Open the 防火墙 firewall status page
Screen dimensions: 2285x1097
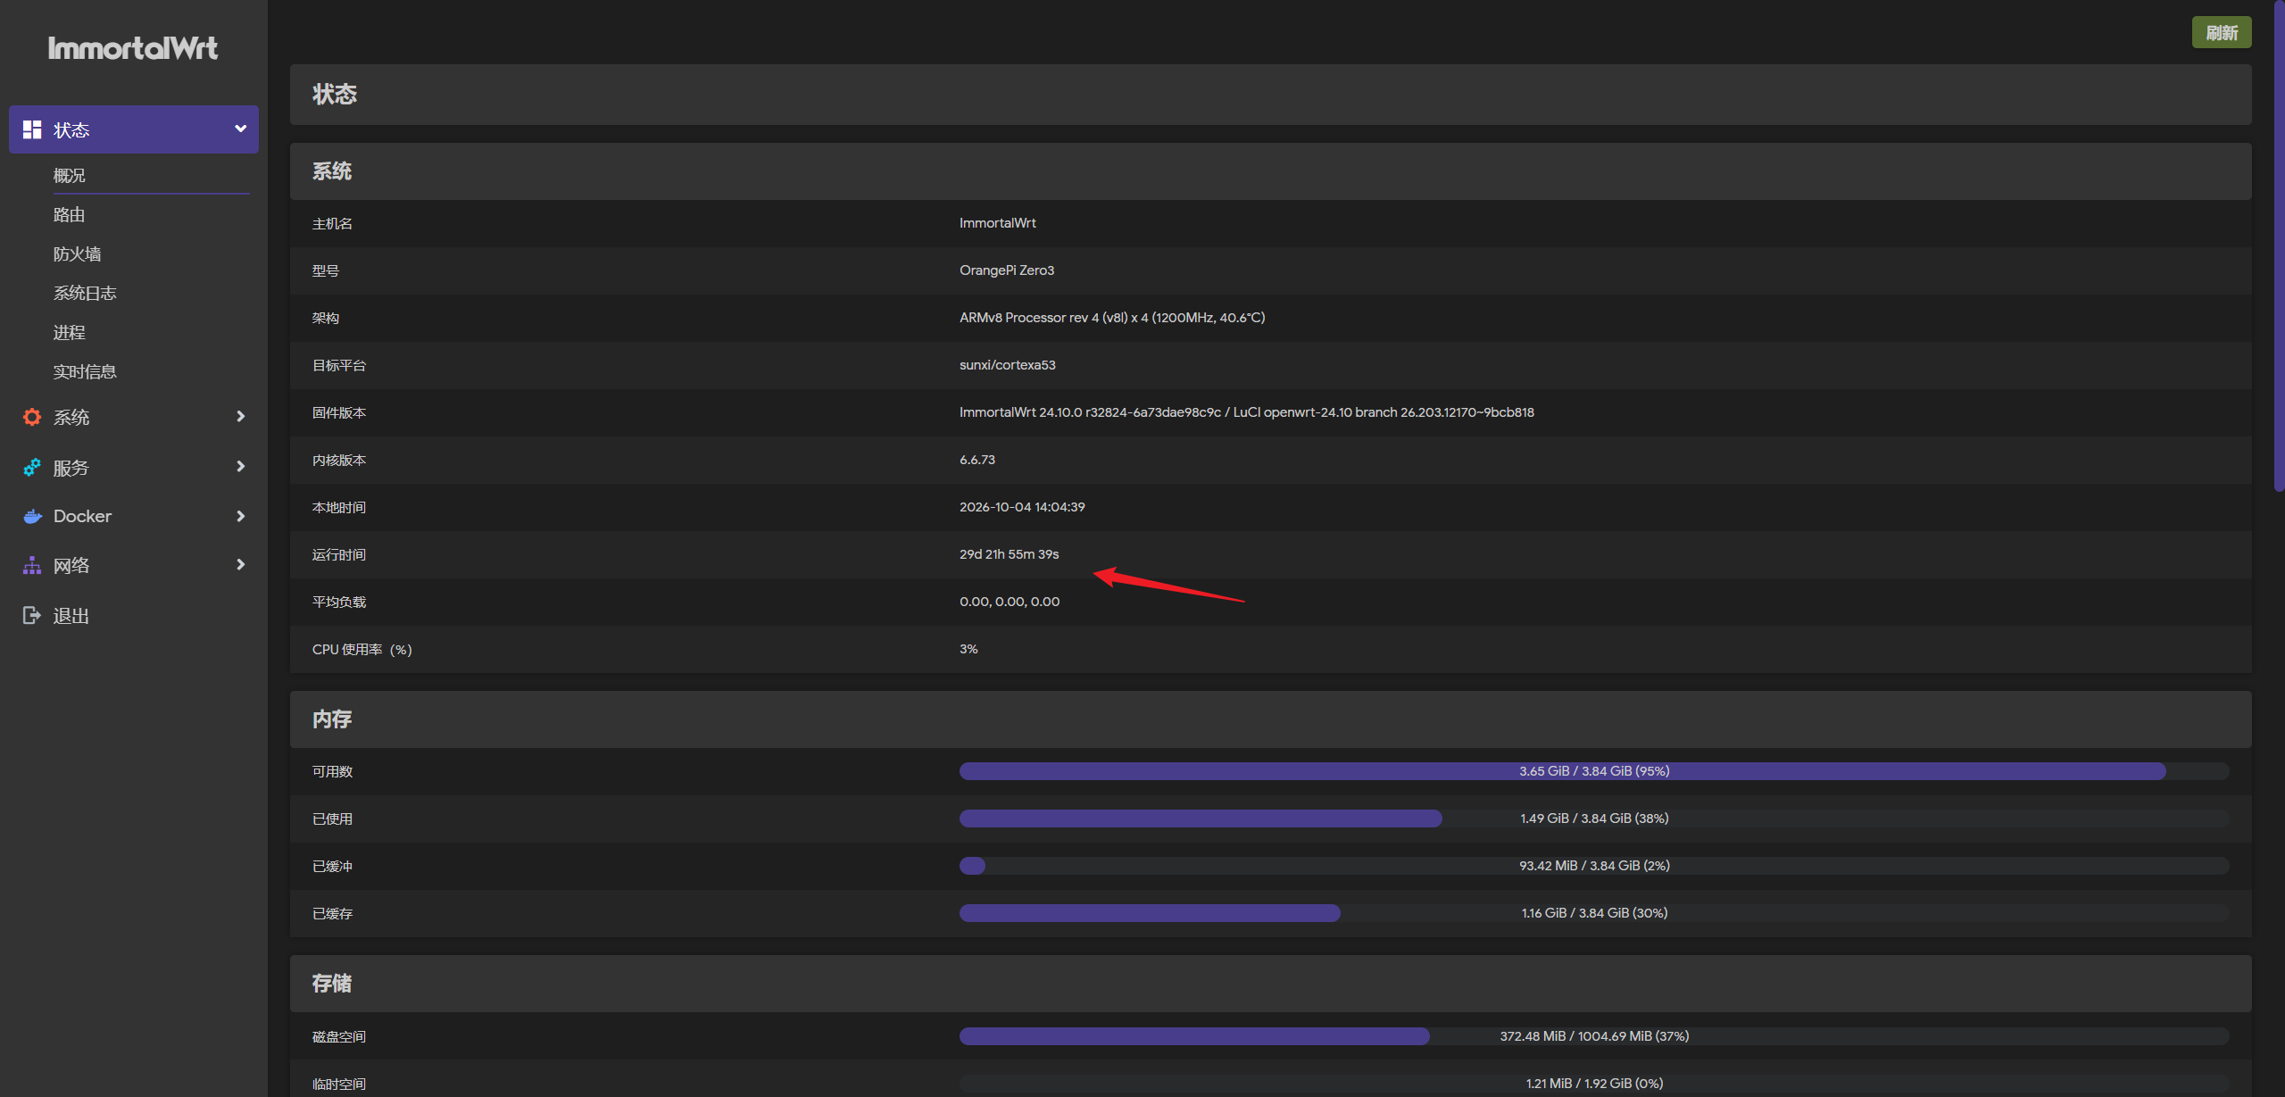click(78, 254)
